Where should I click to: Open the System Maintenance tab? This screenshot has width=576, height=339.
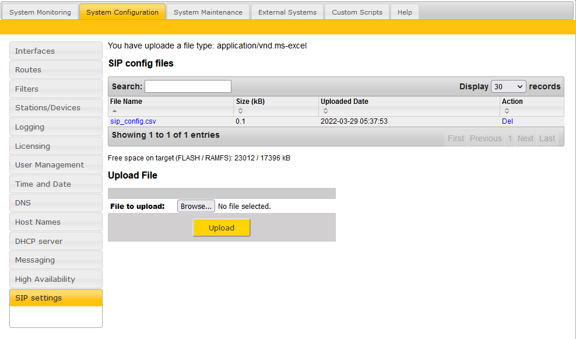208,12
